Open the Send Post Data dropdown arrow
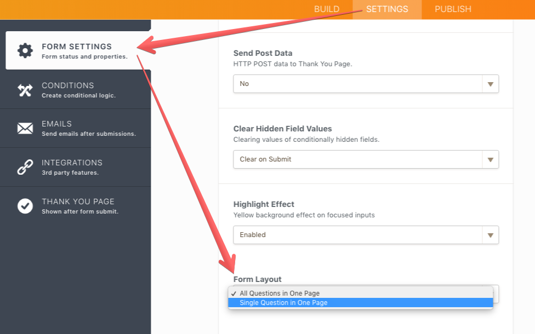Screen dimensions: 535x334 491,84
